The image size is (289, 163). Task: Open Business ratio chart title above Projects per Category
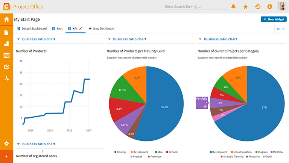[x=221, y=39]
